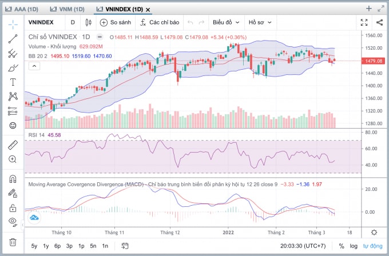Viewport: 389px width, 256px height.
Task: Collapse the indicator legend chevron
Action: (34, 66)
